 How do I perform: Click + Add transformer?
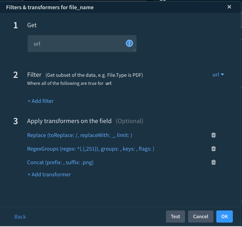click(x=49, y=174)
